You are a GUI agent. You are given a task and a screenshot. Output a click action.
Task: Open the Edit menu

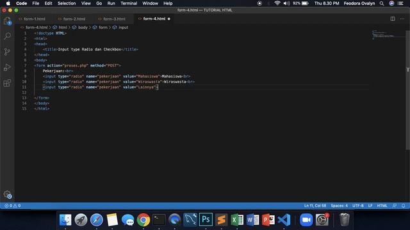[49, 3]
